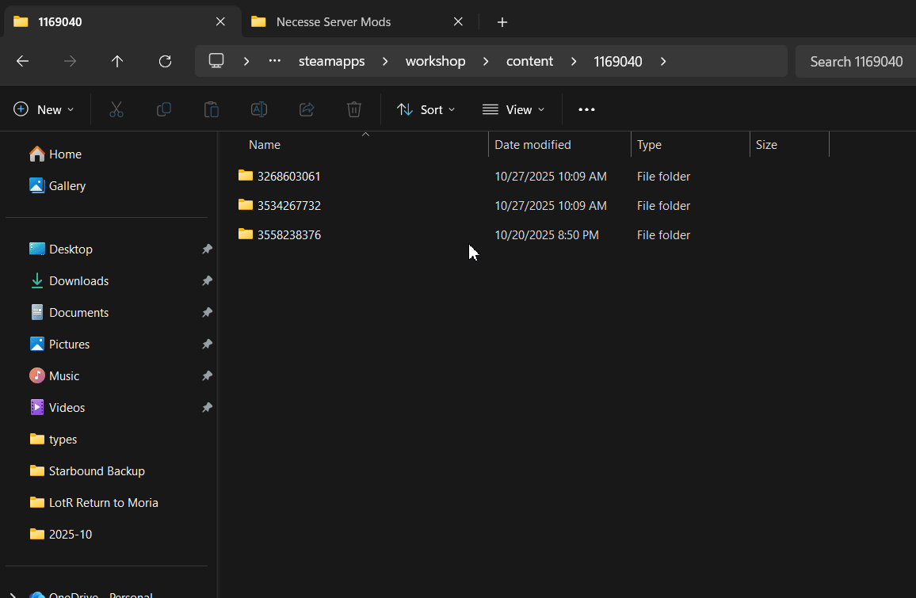The image size is (916, 598).
Task: Click the Cut scissors icon
Action: pyautogui.click(x=116, y=109)
